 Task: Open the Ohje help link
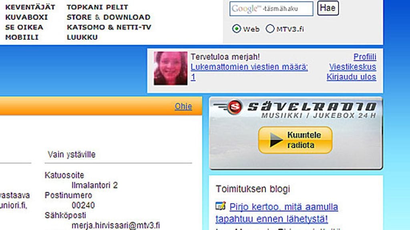pyautogui.click(x=183, y=106)
